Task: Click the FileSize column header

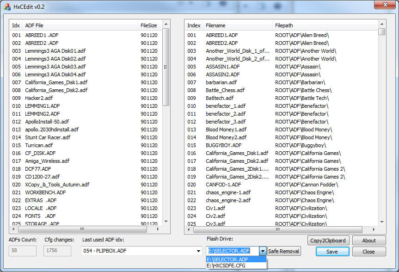Action: coord(150,25)
